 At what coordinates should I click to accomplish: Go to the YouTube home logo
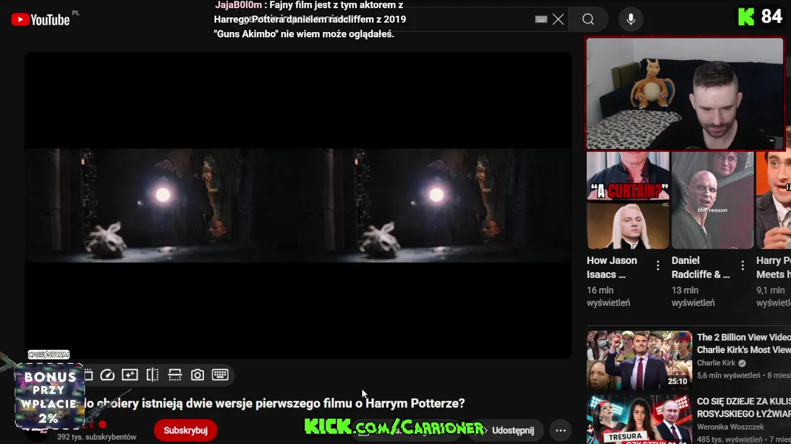(x=40, y=20)
